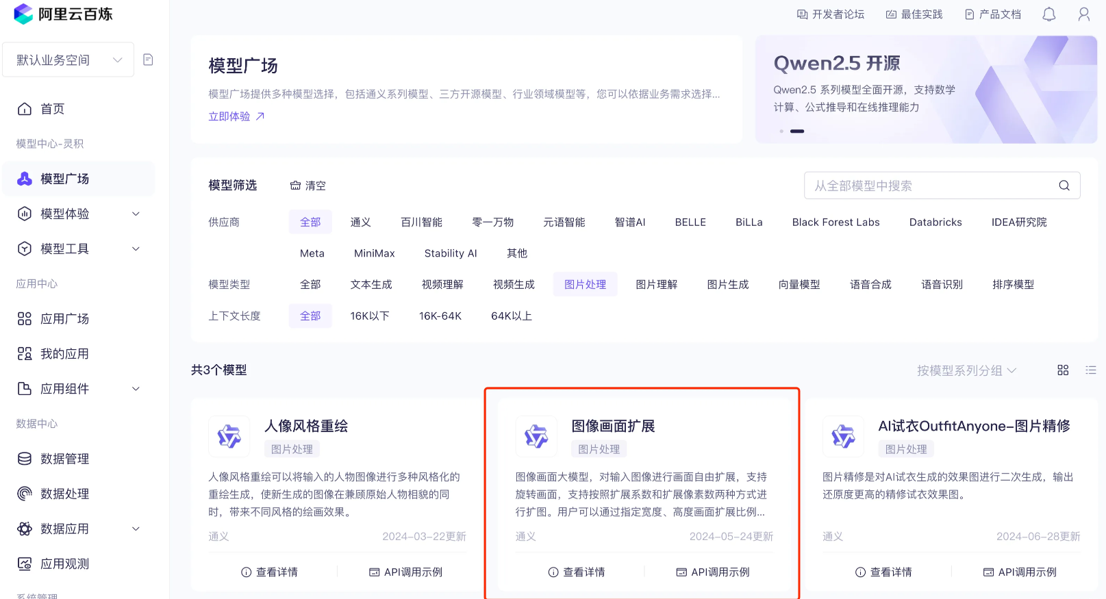Filter supplier by 智谱AI
Viewport: 1106px width, 599px height.
click(630, 222)
